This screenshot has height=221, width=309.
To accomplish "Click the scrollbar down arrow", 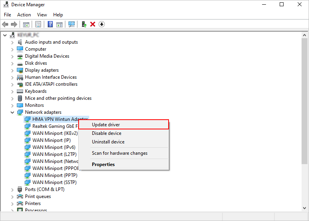I will pyautogui.click(x=304, y=208).
